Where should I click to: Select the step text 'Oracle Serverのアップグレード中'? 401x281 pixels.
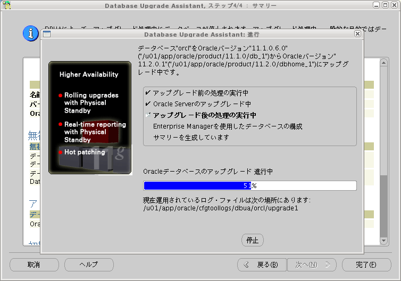click(202, 104)
